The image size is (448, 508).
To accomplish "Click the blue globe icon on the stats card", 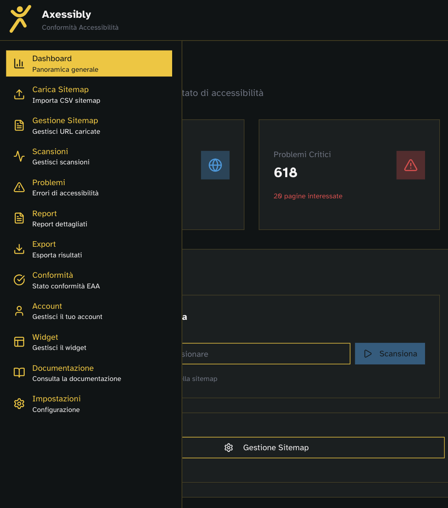I will pos(215,165).
